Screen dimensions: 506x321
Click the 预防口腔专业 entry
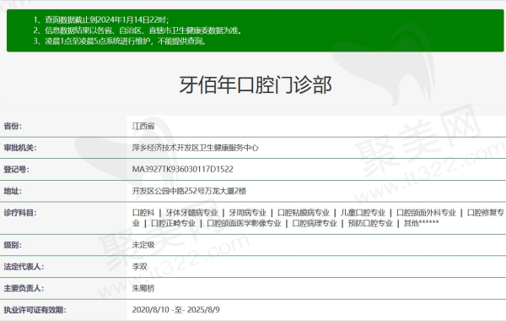click(x=370, y=223)
